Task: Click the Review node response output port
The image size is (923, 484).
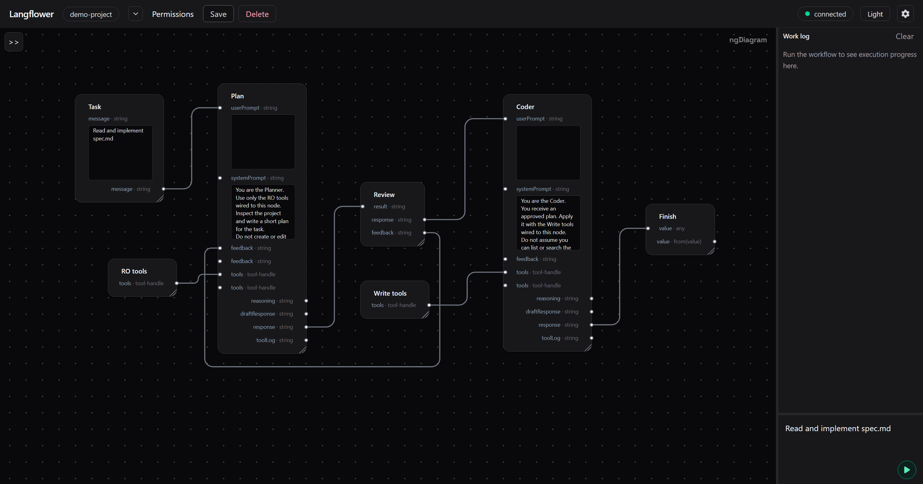Action: click(x=424, y=220)
